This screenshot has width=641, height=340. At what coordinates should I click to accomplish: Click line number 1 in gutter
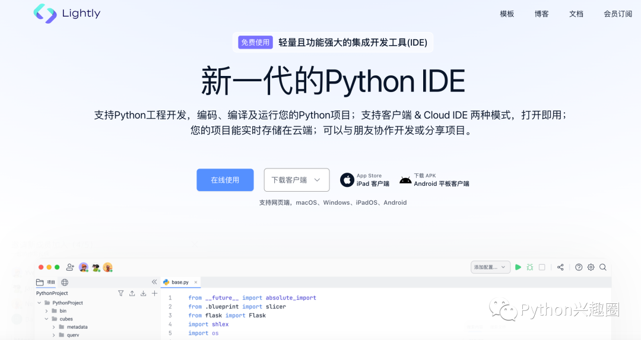tap(170, 298)
